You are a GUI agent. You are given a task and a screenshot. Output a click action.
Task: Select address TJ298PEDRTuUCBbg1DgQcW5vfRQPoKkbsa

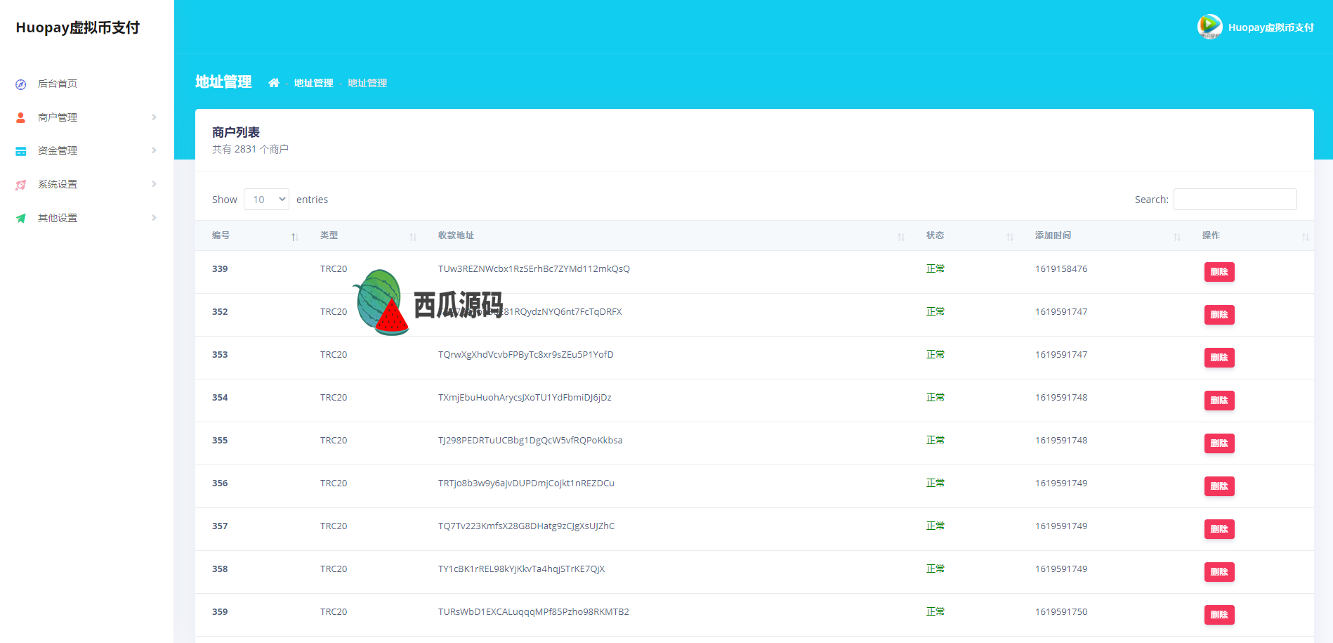(x=530, y=440)
